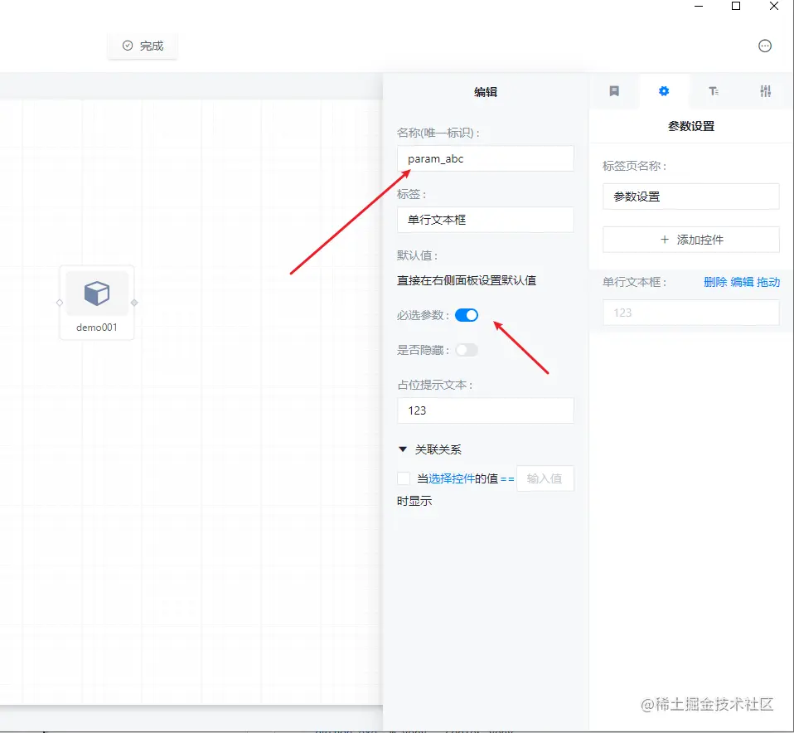Click the 编辑 link for 单行文本框

[x=742, y=282]
